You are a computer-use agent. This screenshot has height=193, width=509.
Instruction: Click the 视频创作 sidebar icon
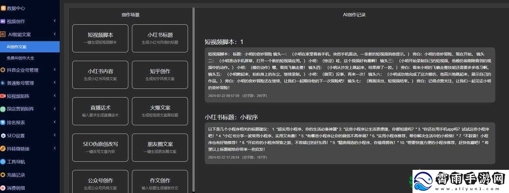pos(3,21)
